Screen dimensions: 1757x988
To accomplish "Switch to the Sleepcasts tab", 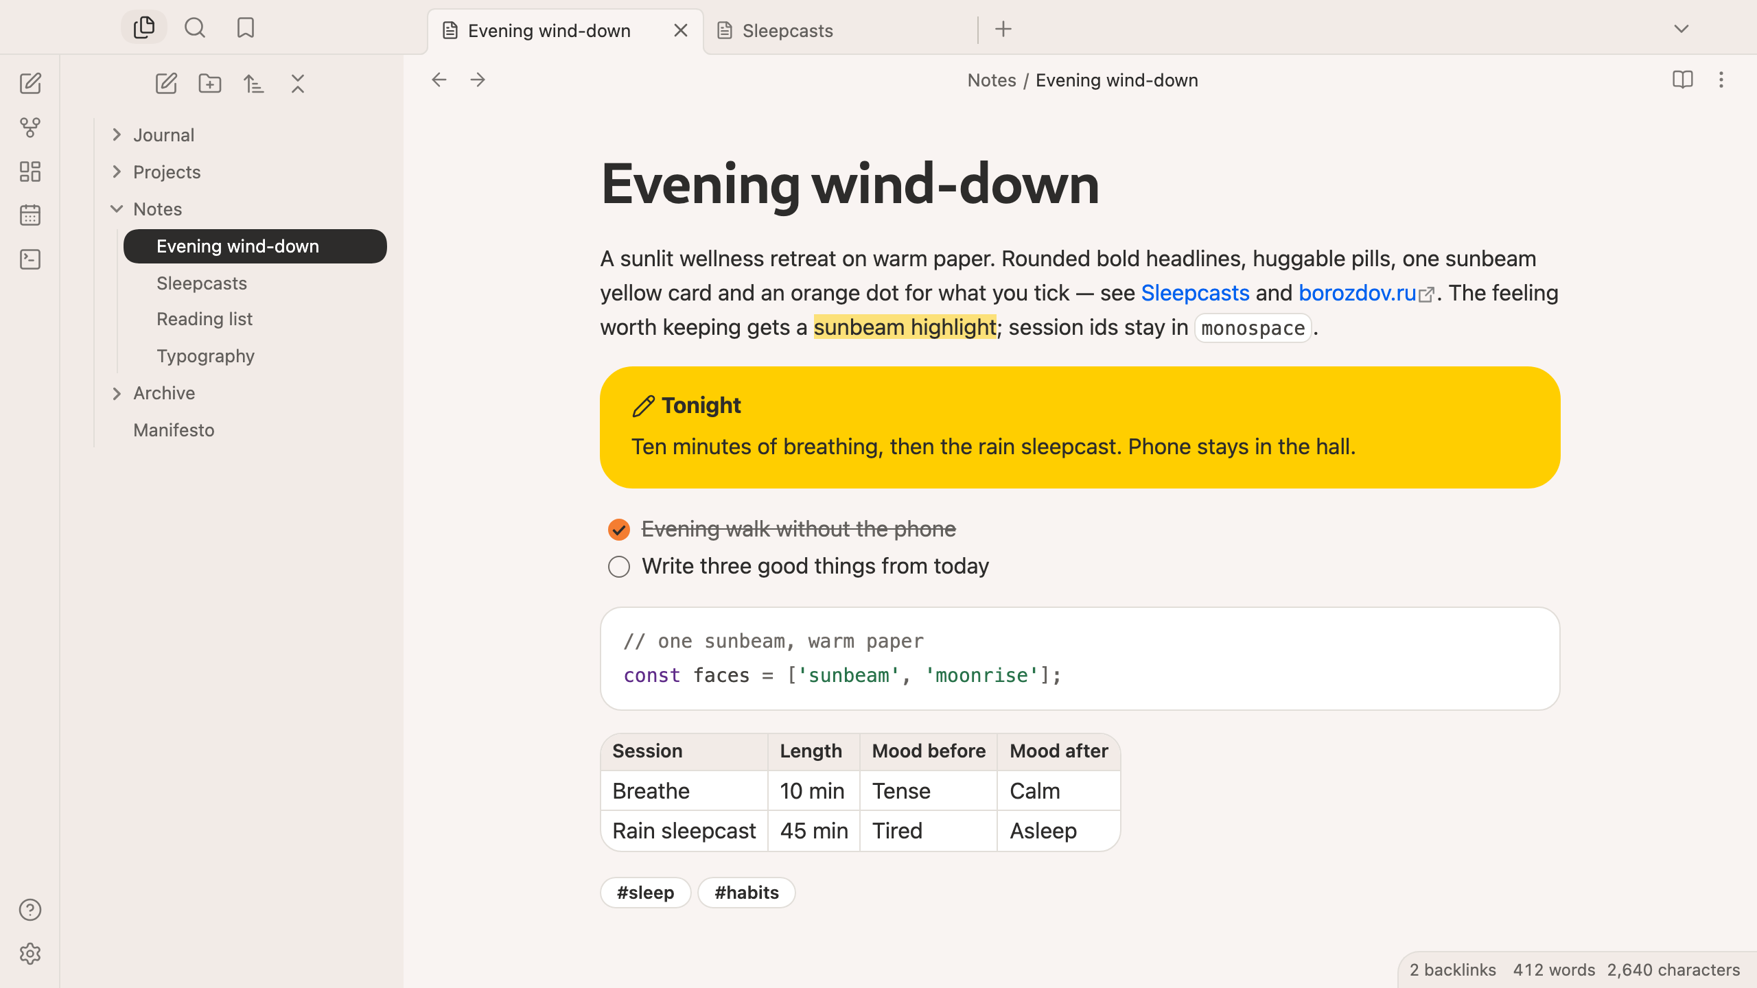I will tap(840, 31).
